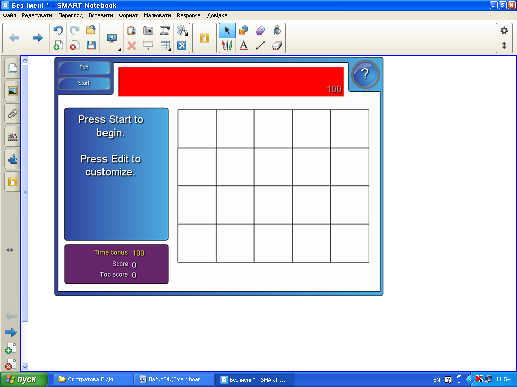Go to next page from the left sidebar arrow

click(x=11, y=332)
